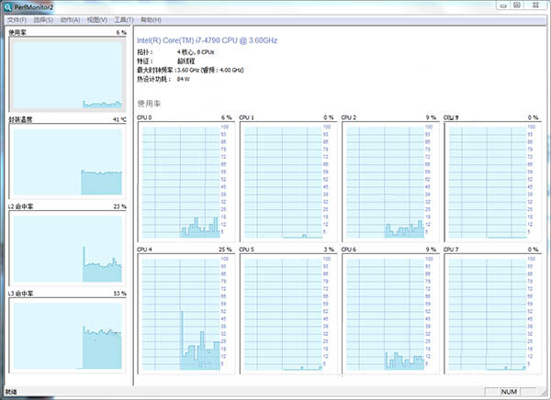Click the CPU 5 usage chart
The width and height of the screenshot is (551, 400).
286,312
